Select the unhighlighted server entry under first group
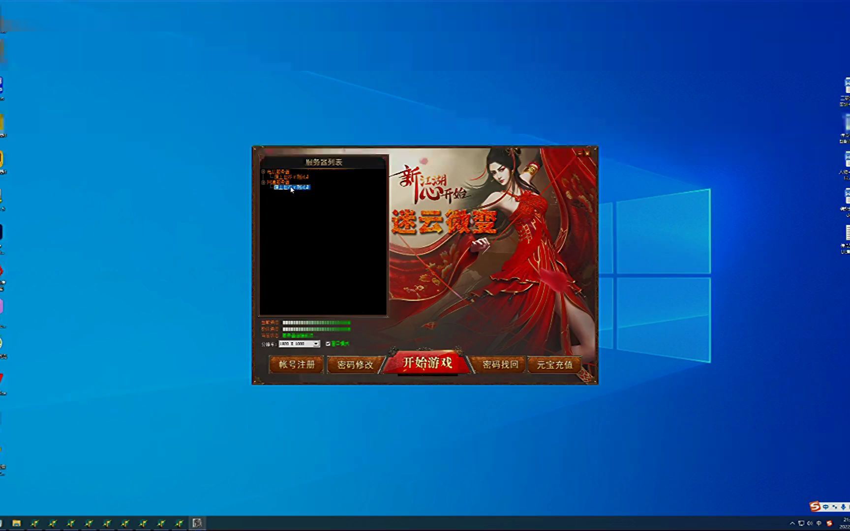Viewport: 850px width, 531px height. click(291, 177)
